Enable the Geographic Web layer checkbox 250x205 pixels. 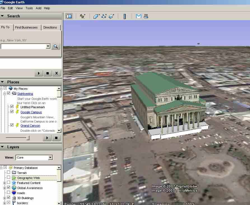pos(9,177)
